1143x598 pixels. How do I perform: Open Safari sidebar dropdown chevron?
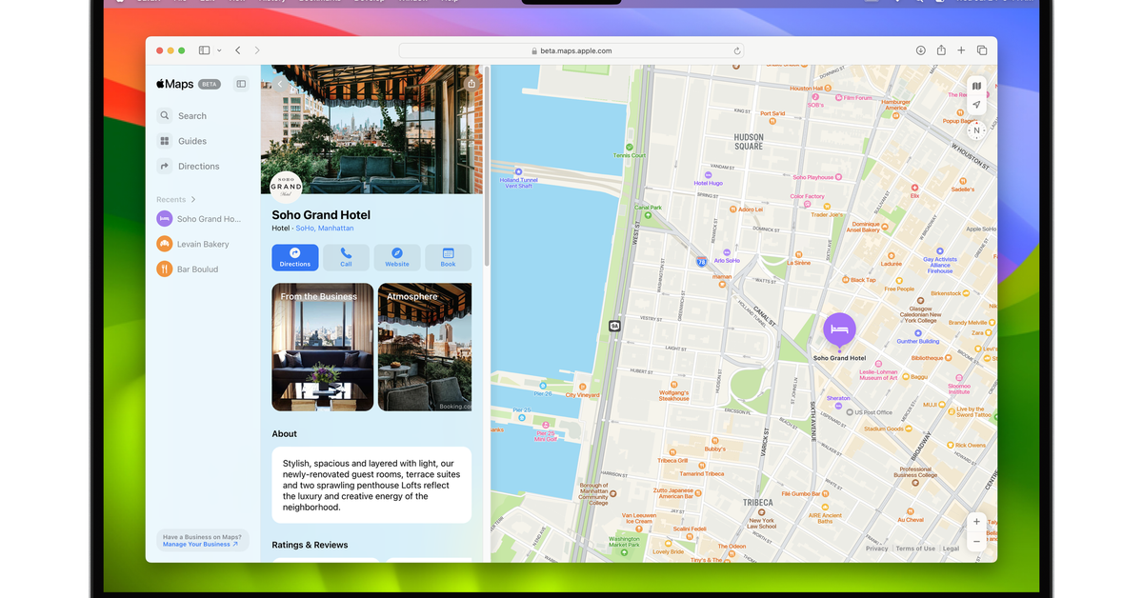[219, 50]
